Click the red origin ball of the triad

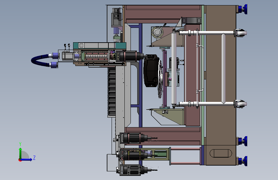(x=20, y=160)
